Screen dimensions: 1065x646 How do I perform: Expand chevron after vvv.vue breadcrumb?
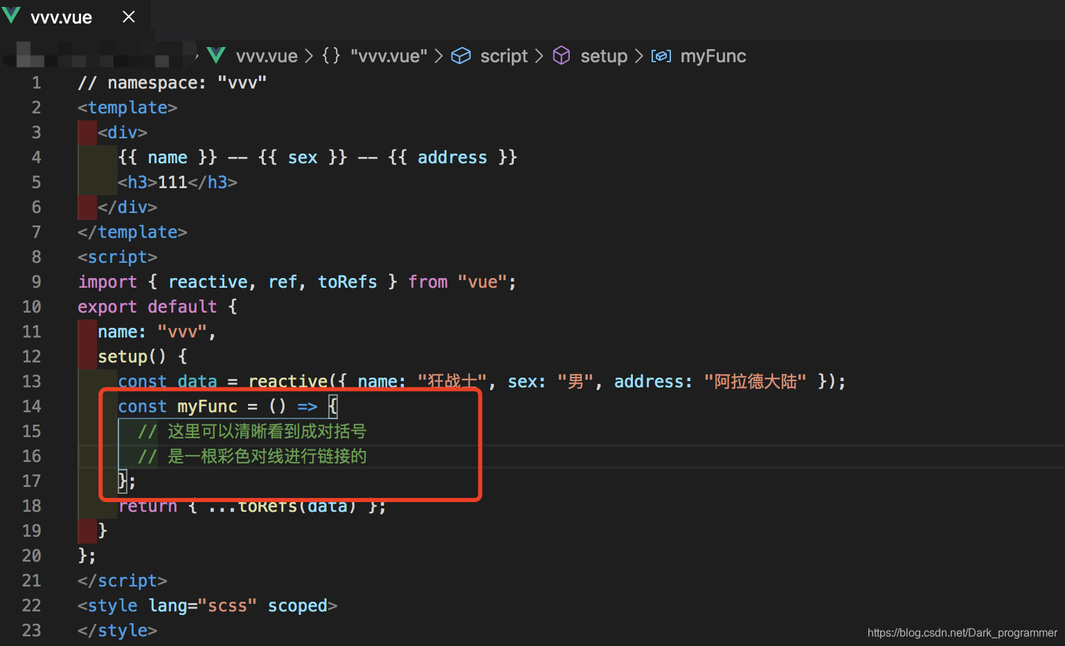click(309, 56)
